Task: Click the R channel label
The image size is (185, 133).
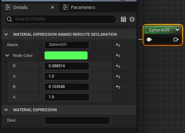Action: tap(14, 66)
